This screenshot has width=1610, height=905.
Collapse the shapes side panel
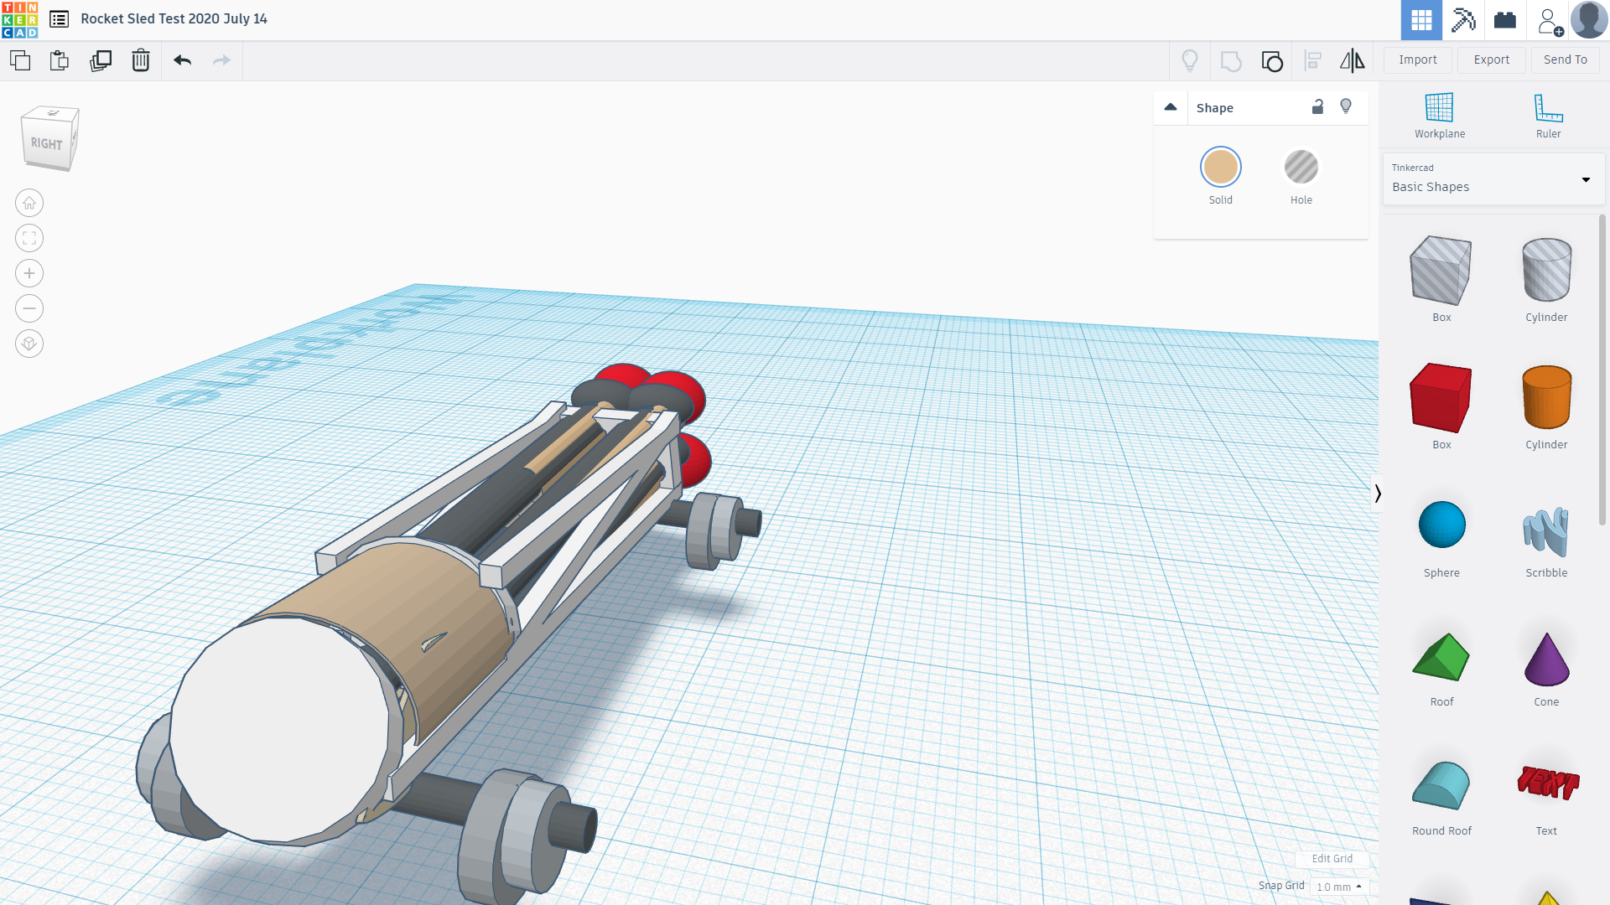click(x=1377, y=494)
